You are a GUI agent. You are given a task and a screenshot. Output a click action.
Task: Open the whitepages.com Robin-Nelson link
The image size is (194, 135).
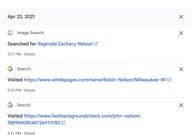coord(95,80)
